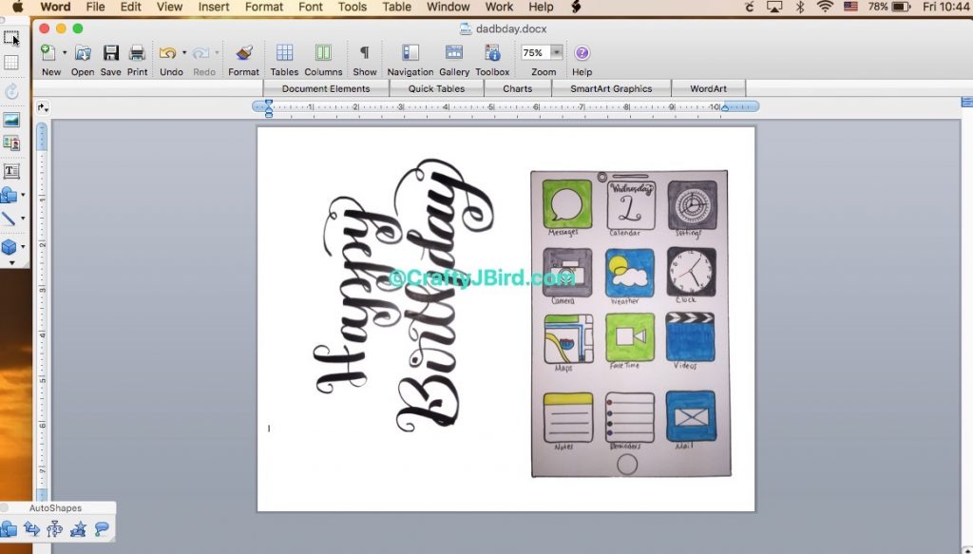
Task: Open the Toolbox icon
Action: [492, 53]
